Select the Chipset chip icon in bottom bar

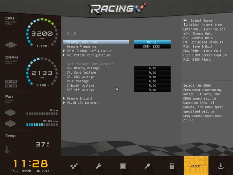point(123,166)
